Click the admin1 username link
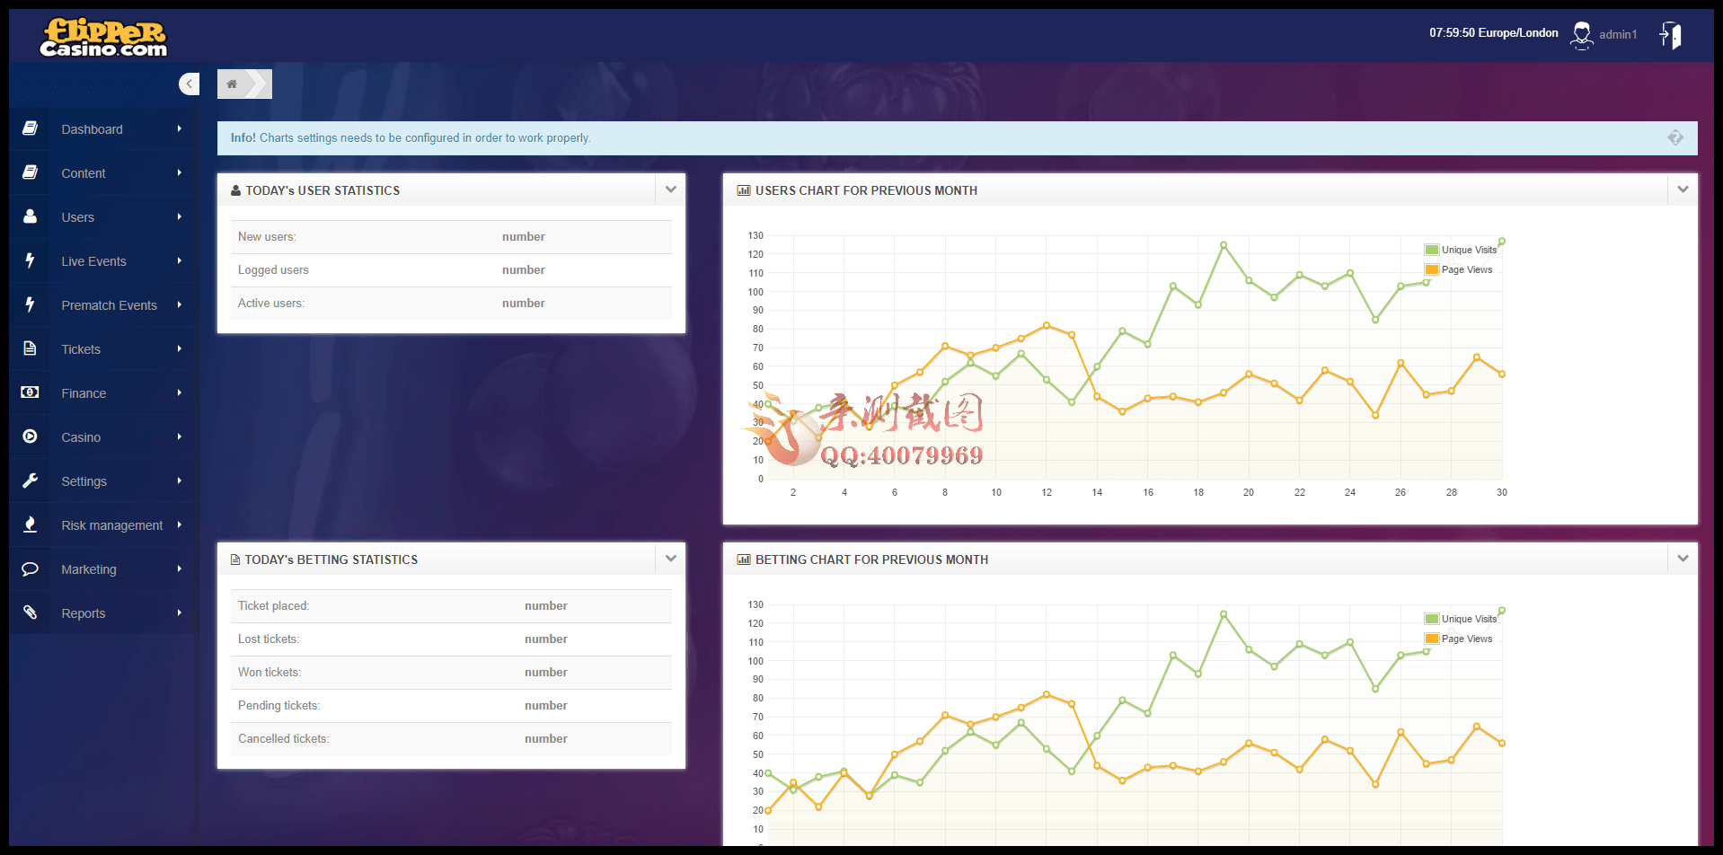Image resolution: width=1723 pixels, height=855 pixels. (1618, 34)
